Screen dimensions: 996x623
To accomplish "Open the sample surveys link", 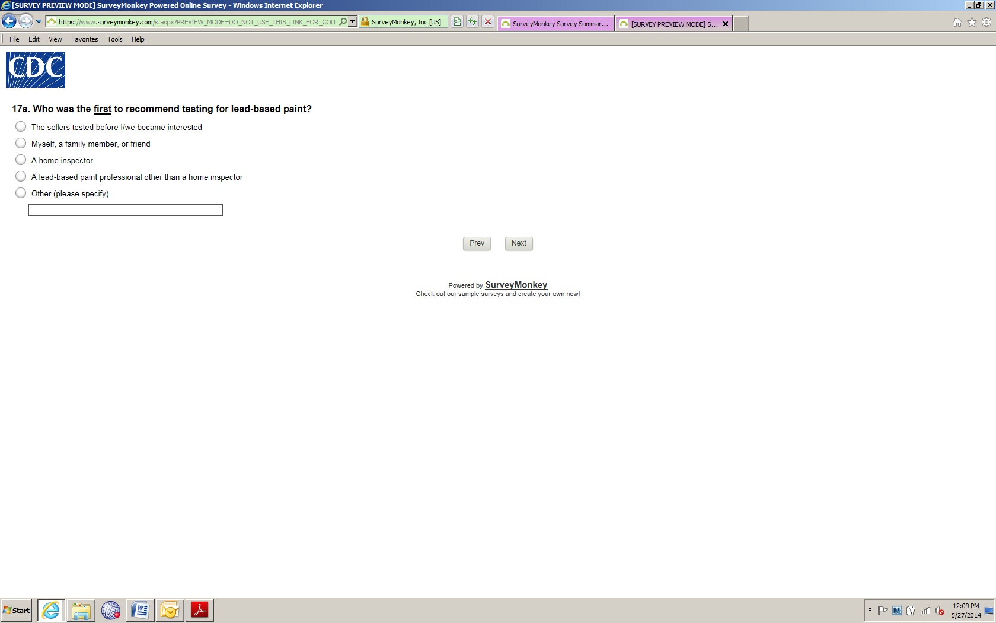I will click(x=481, y=294).
